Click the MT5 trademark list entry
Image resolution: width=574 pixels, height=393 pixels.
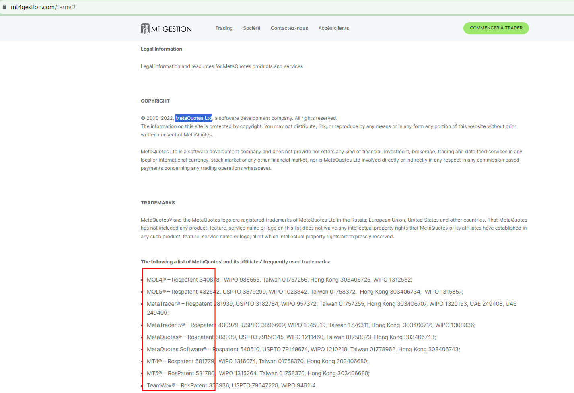coord(258,373)
